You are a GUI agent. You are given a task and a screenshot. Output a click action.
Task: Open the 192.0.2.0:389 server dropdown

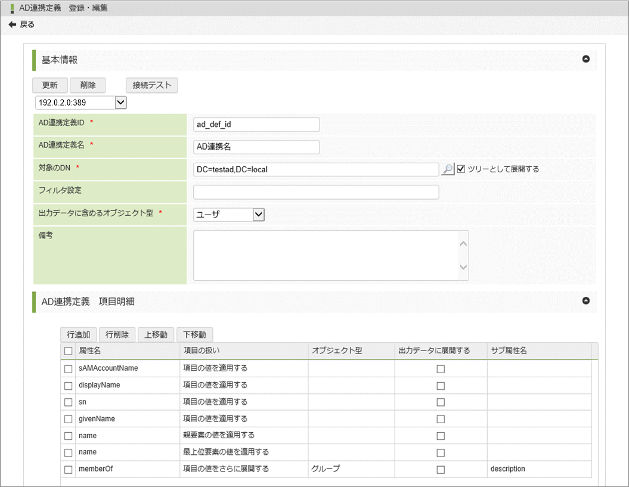pyautogui.click(x=120, y=103)
